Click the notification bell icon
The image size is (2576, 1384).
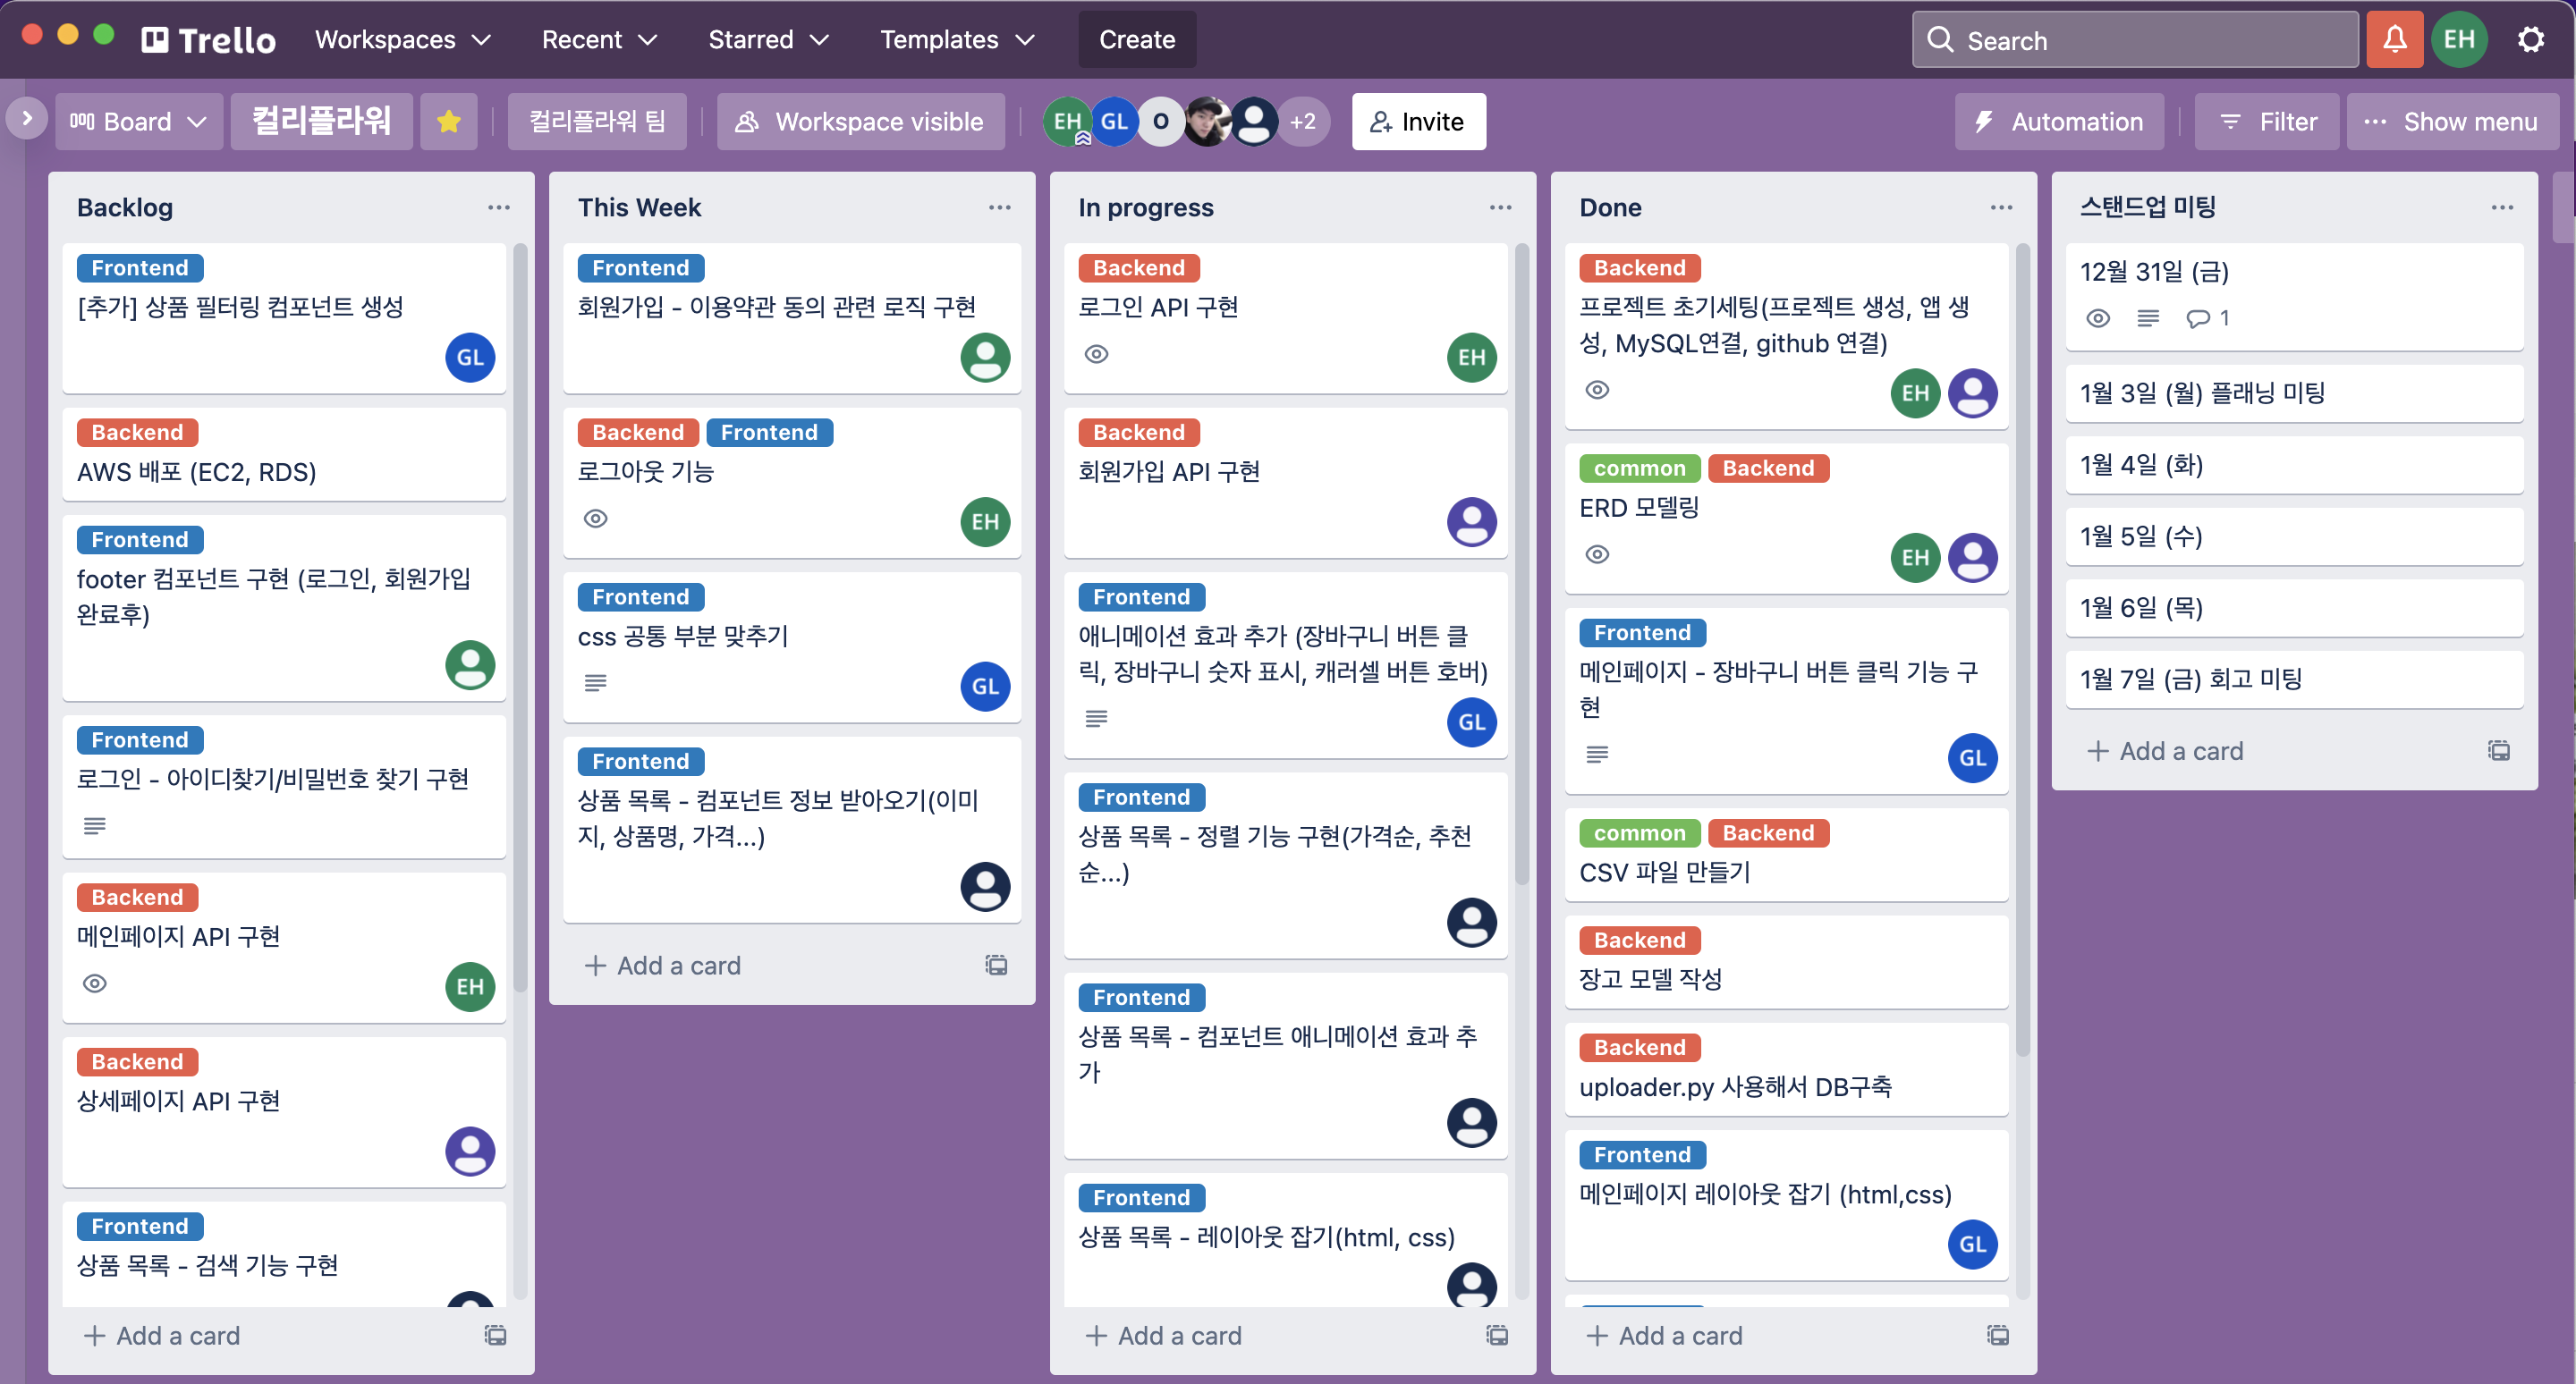(2394, 39)
